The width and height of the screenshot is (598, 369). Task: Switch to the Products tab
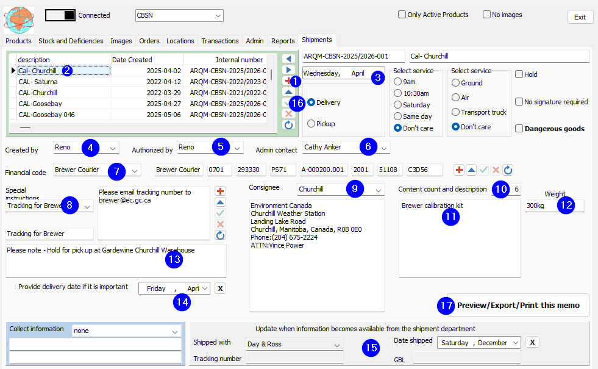click(18, 41)
